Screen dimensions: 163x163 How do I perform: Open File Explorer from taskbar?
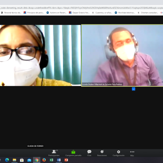point(14,160)
